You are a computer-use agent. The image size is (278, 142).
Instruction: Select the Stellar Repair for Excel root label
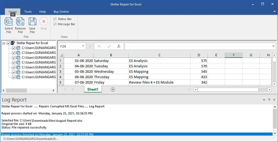click(x=32, y=43)
